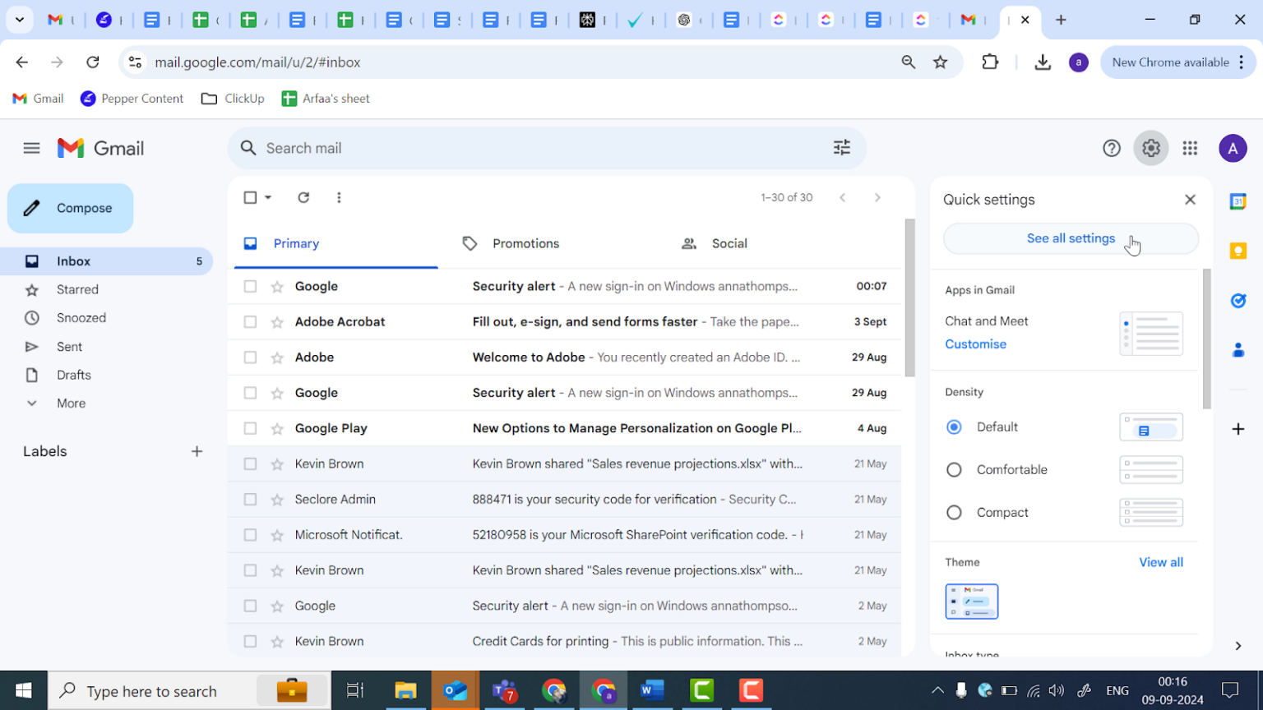Open the Quick settings gear icon
Viewport: 1263px width, 710px height.
[1150, 148]
